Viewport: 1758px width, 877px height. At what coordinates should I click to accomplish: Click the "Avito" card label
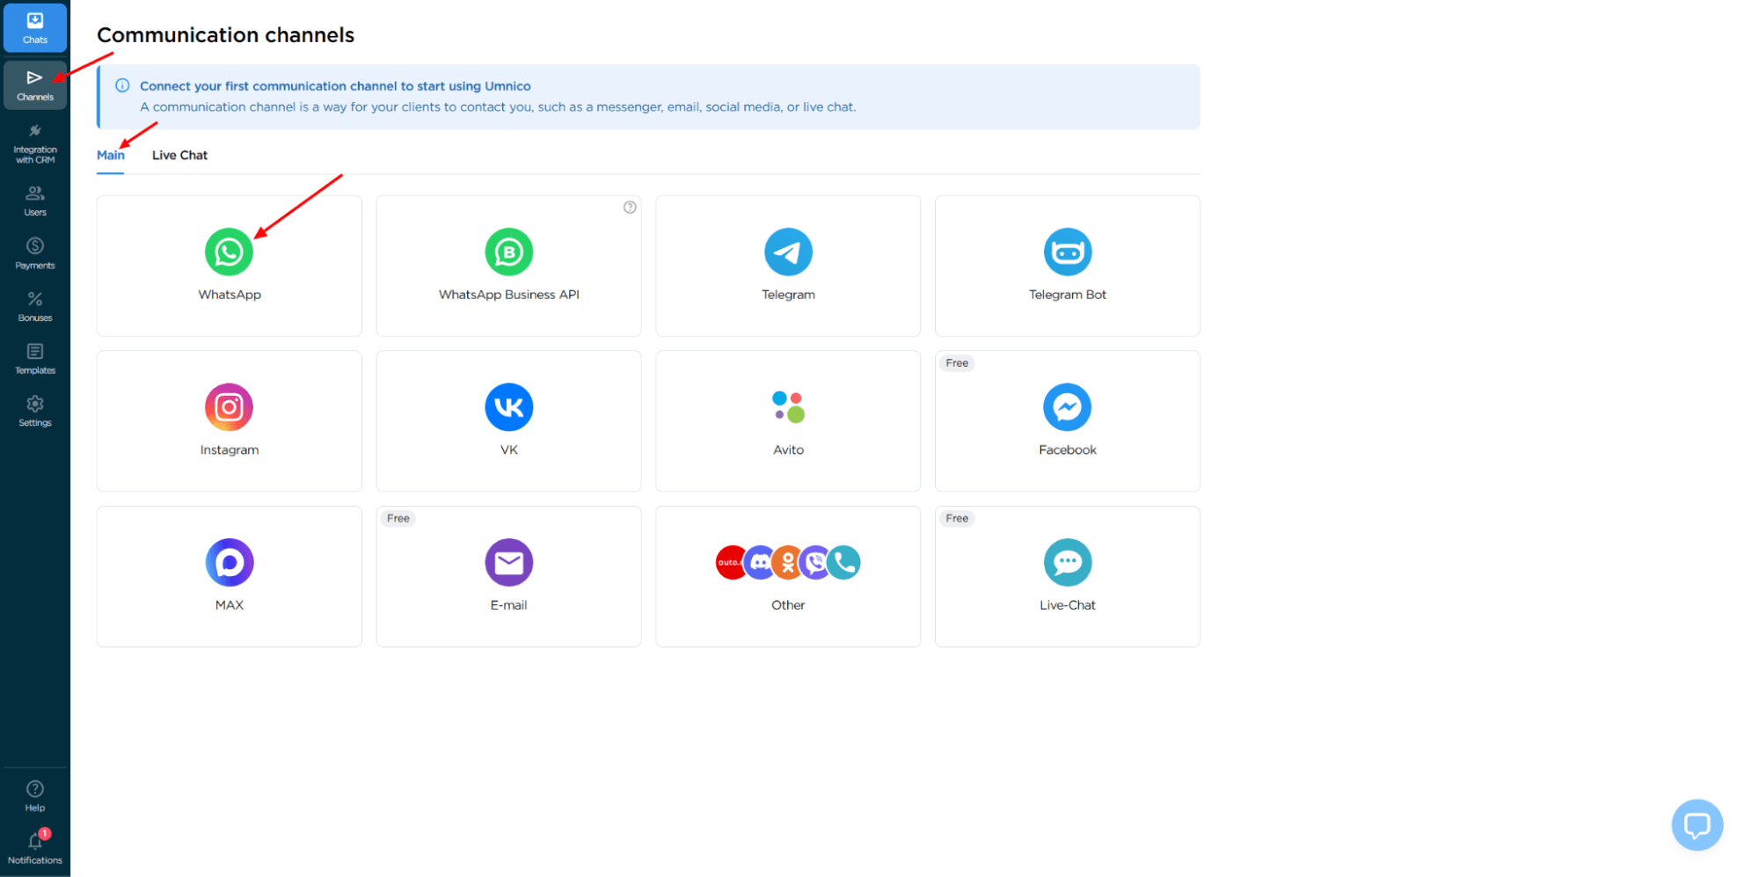coord(789,449)
